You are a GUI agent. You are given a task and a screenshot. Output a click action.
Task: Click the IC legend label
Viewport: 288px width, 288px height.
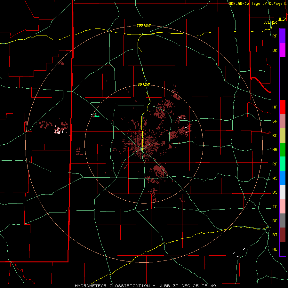coord(275,207)
